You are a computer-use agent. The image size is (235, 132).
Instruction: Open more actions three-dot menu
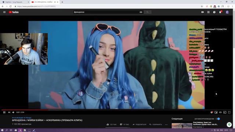pos(166,125)
